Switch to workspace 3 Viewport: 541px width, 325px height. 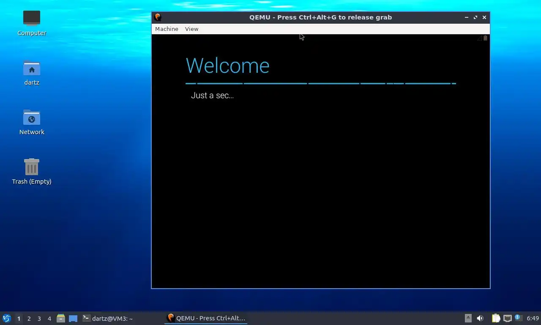point(39,318)
